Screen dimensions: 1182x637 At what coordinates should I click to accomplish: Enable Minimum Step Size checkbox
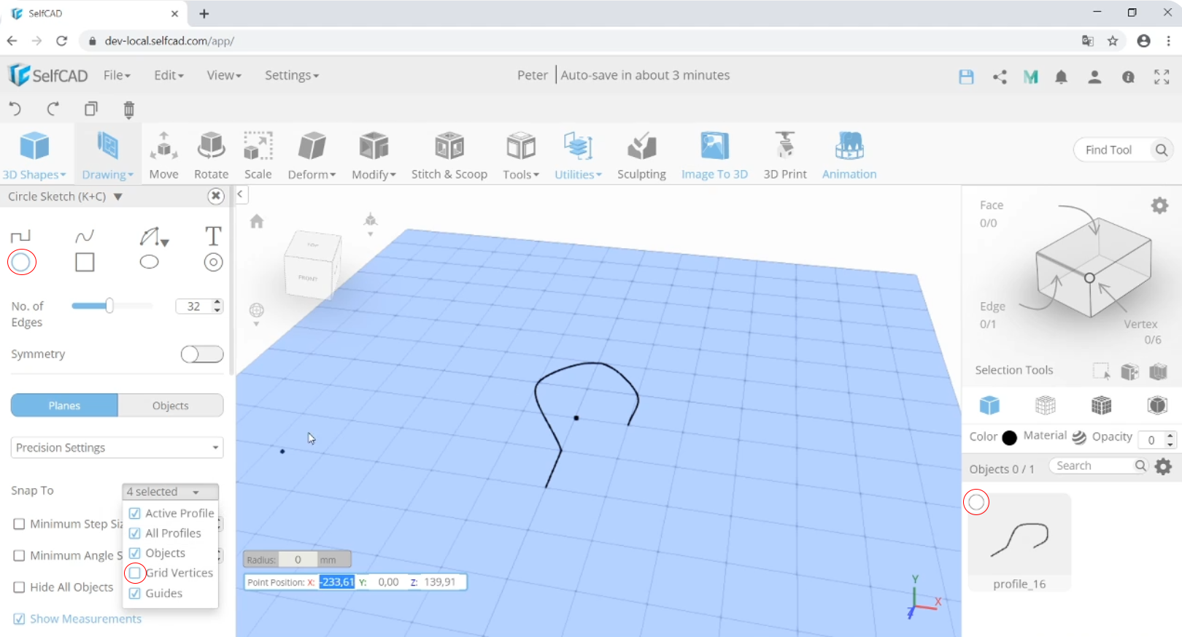point(19,524)
